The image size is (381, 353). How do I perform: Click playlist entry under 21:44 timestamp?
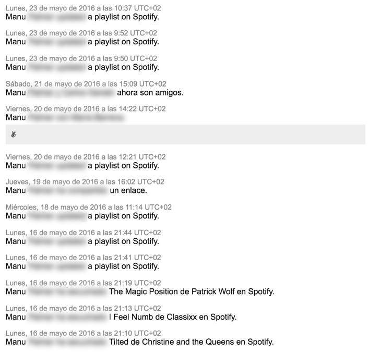click(x=82, y=241)
